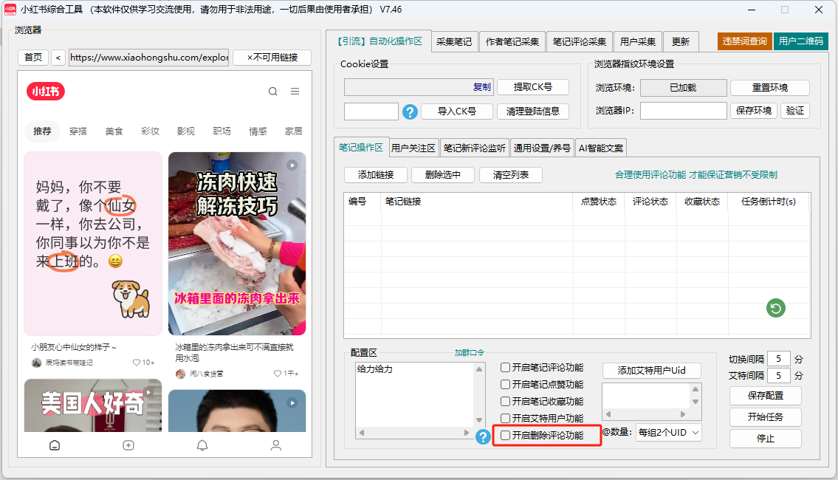Viewport: 838px width, 480px height.
Task: Click the app icon in title bar
Action: [10, 10]
